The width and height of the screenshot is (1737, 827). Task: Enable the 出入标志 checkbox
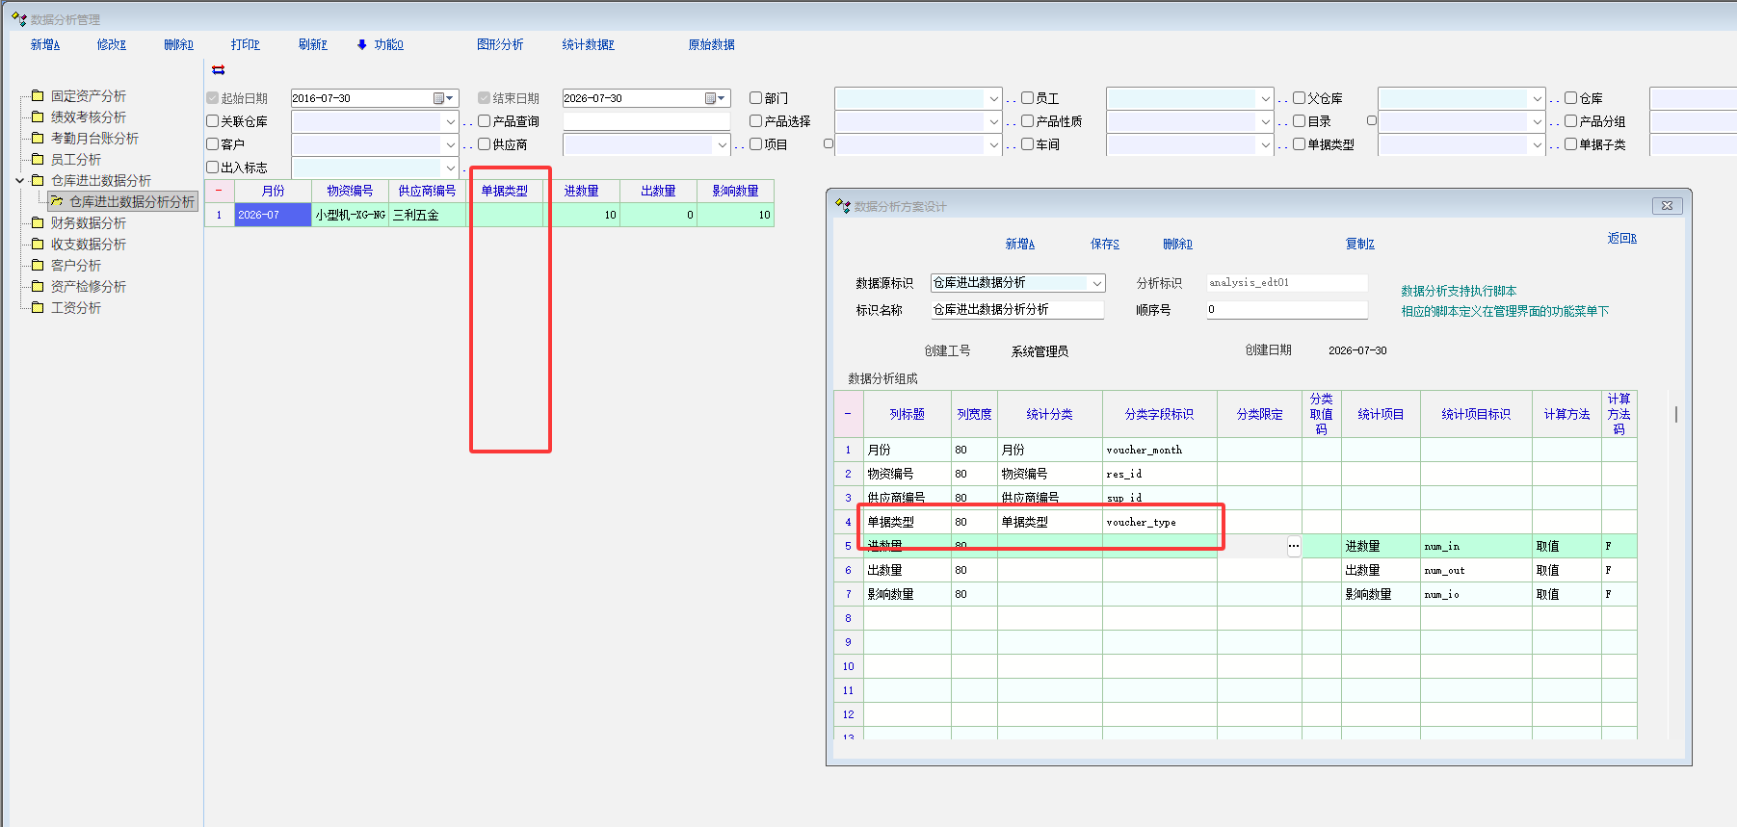213,168
